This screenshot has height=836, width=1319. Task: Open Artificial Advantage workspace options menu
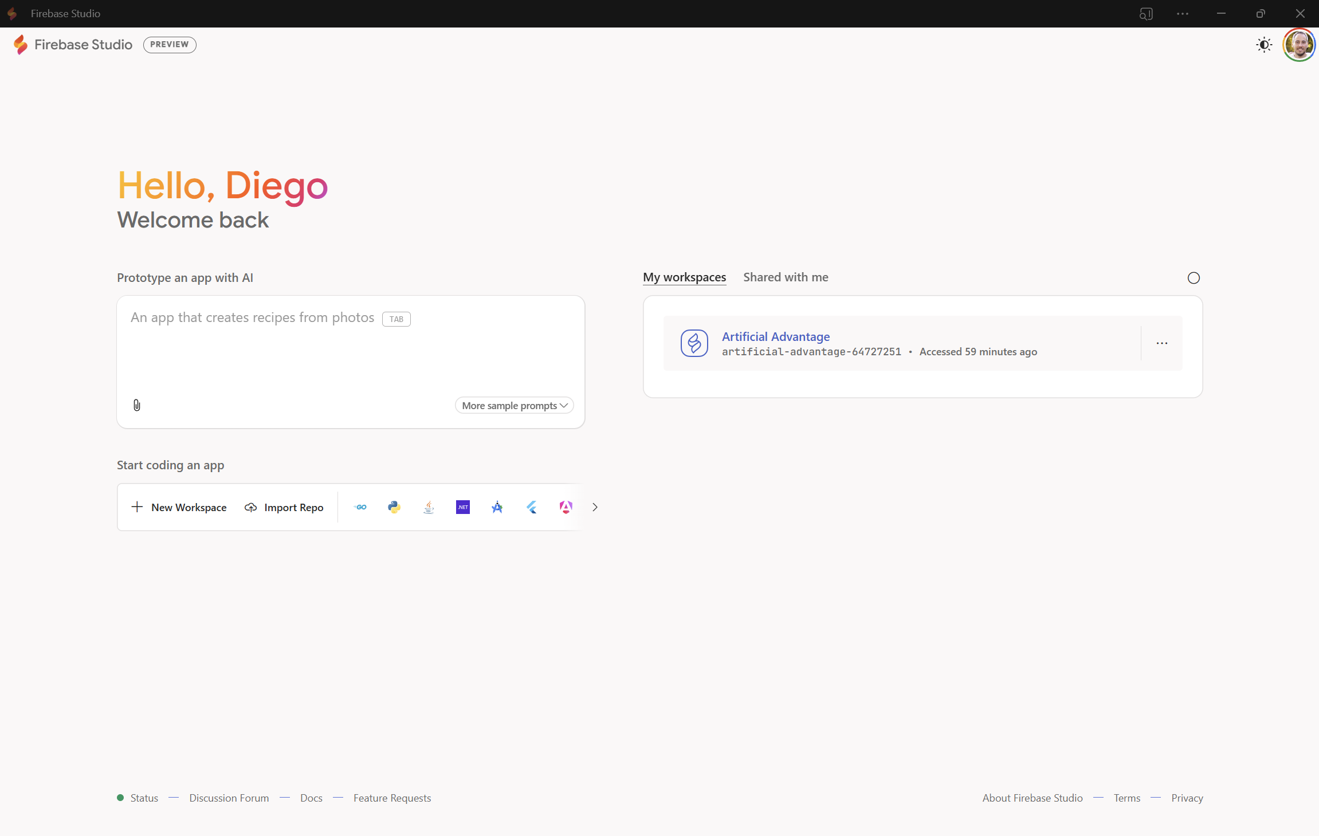point(1162,343)
